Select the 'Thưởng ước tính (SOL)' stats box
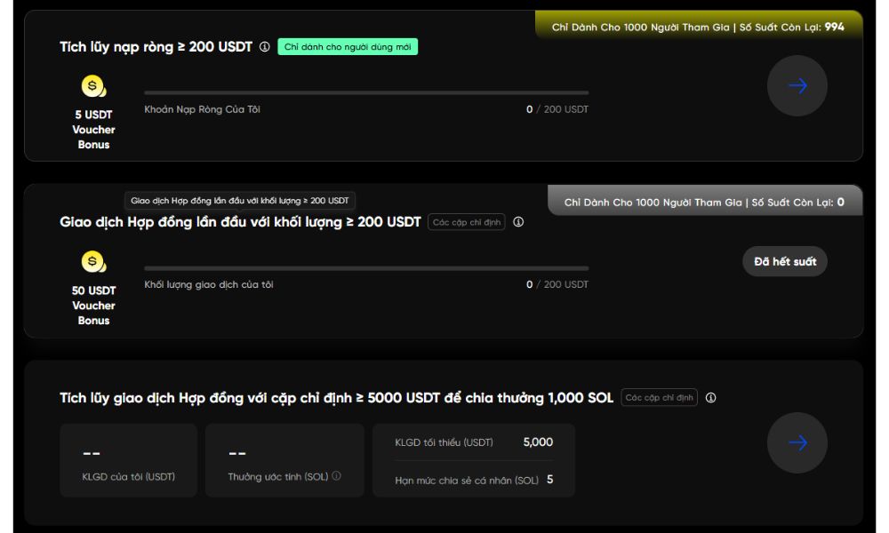Viewport: 889px width, 533px height. (284, 460)
